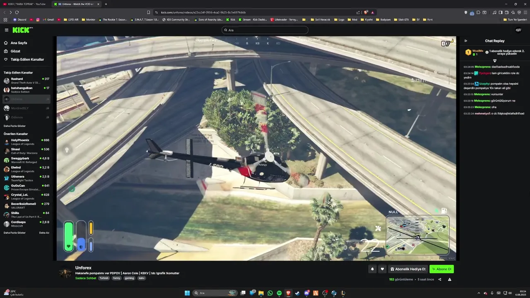530x298 pixels.
Task: Click the share icon below the video
Action: 440,279
